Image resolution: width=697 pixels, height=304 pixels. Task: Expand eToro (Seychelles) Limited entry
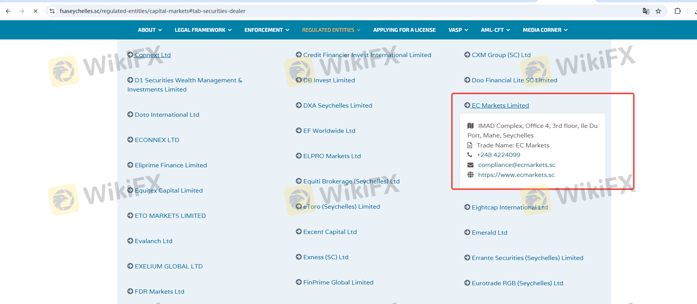pyautogui.click(x=338, y=206)
